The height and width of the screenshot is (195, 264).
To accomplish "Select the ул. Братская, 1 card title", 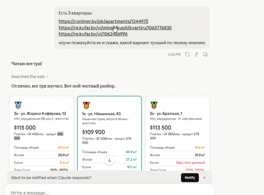I will pyautogui.click(x=166, y=113).
